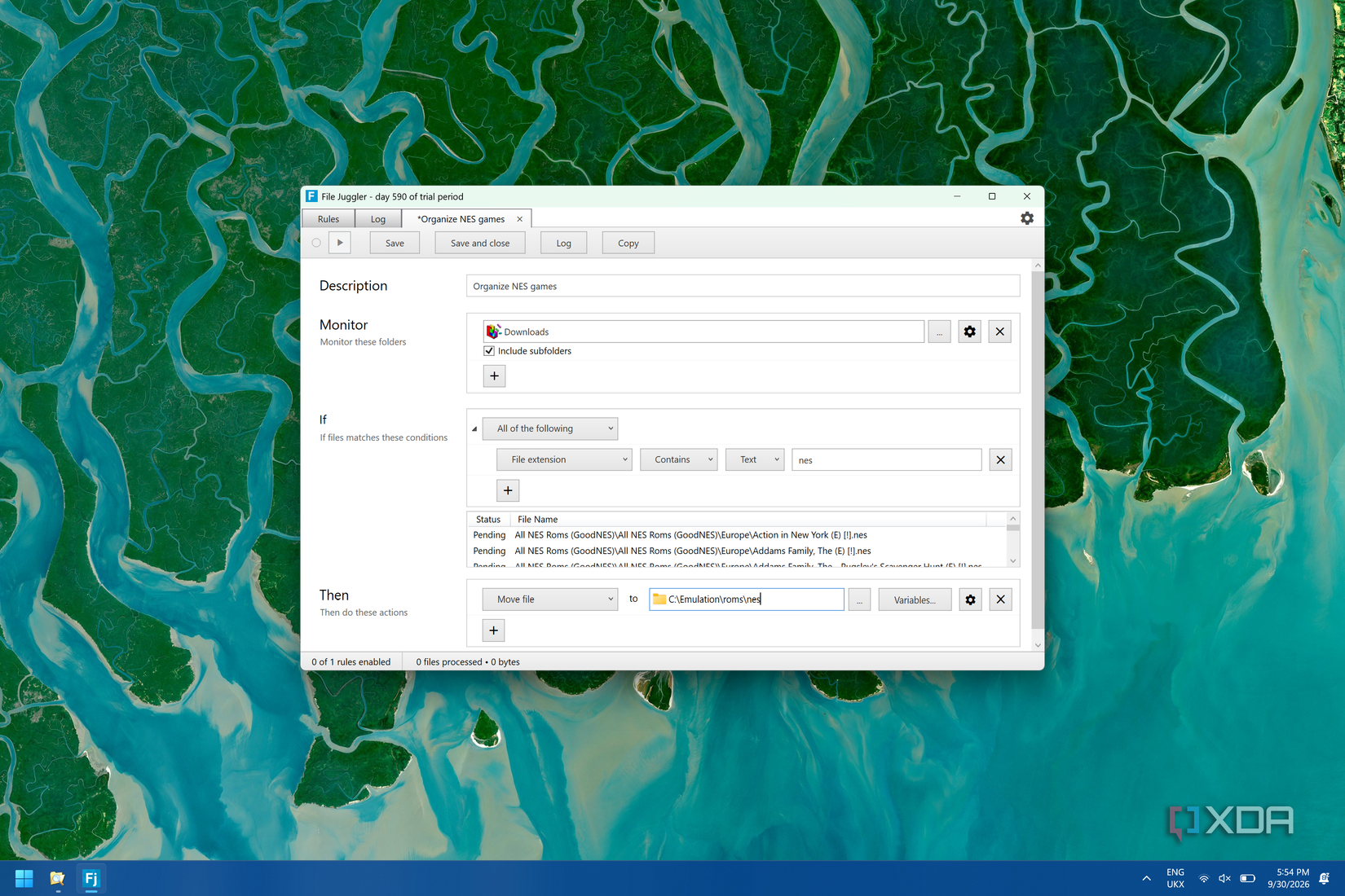Open the File extension condition dropdown
This screenshot has width=1345, height=896.
(x=564, y=459)
